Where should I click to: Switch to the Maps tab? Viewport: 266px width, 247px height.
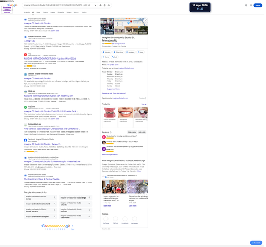coord(38,12)
